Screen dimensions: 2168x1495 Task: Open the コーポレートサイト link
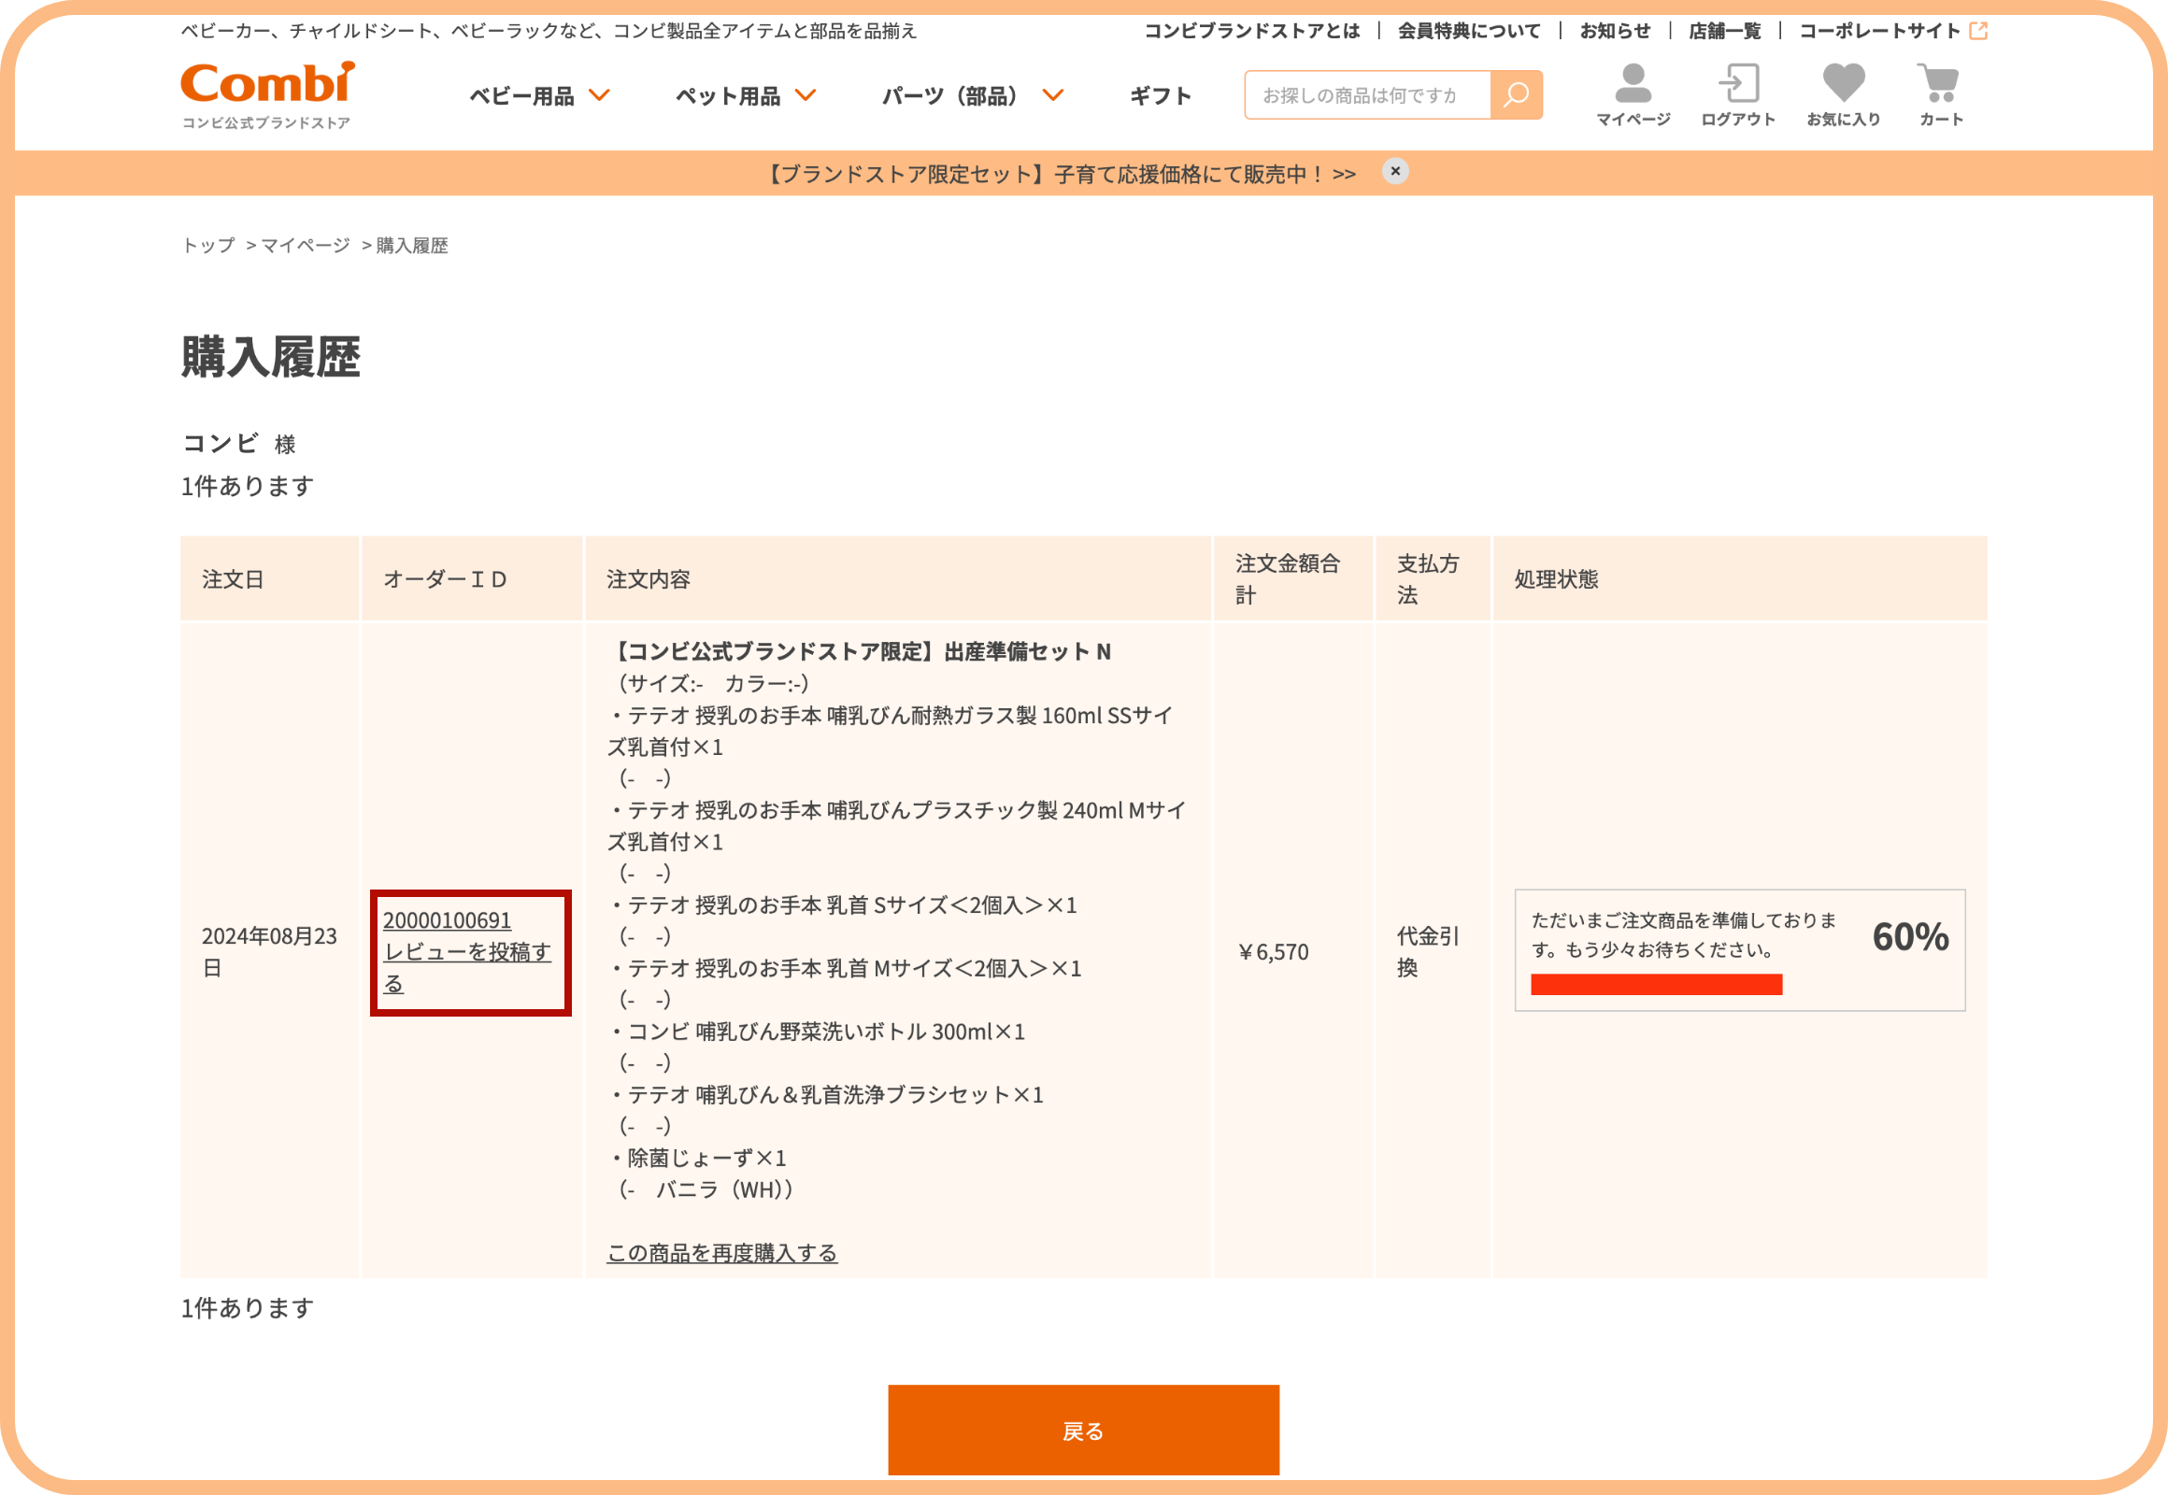click(1879, 31)
